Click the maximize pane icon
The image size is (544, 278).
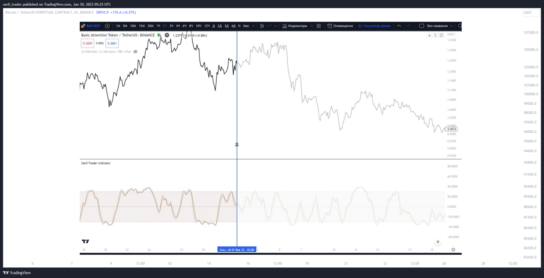point(441,35)
